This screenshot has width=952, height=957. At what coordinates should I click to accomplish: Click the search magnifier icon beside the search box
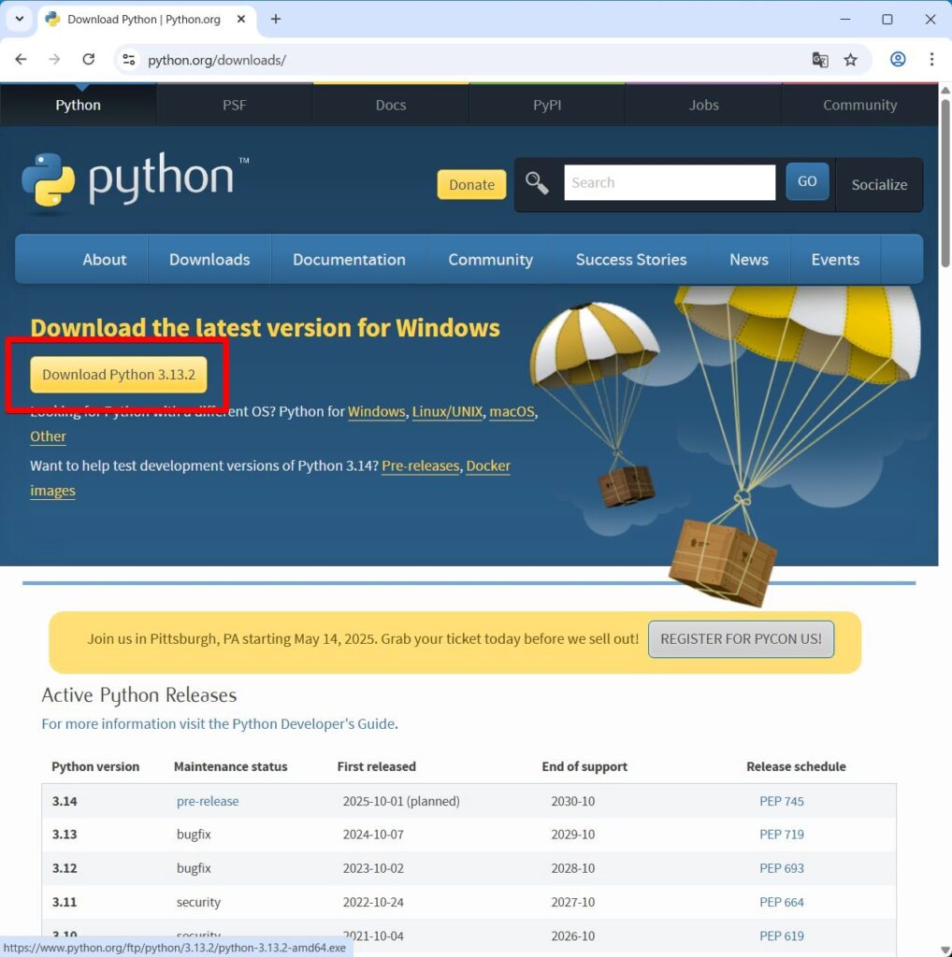tap(536, 182)
